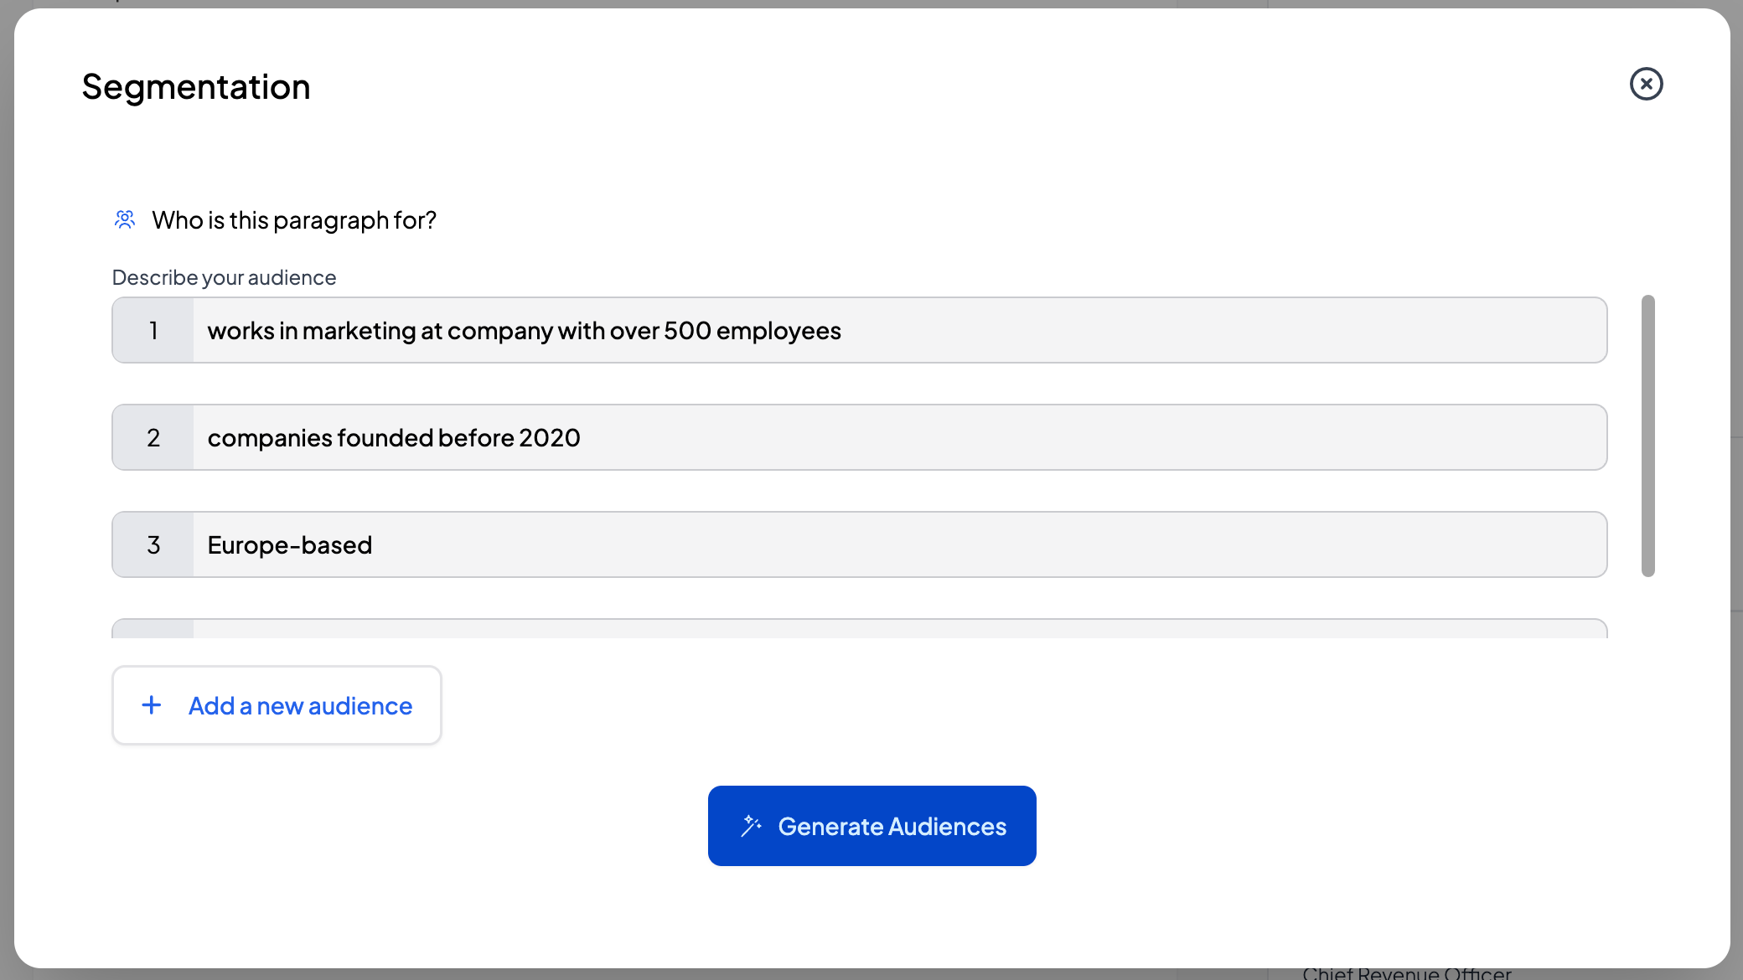Click the 'Describe your audience' label
The width and height of the screenshot is (1743, 980).
[224, 277]
